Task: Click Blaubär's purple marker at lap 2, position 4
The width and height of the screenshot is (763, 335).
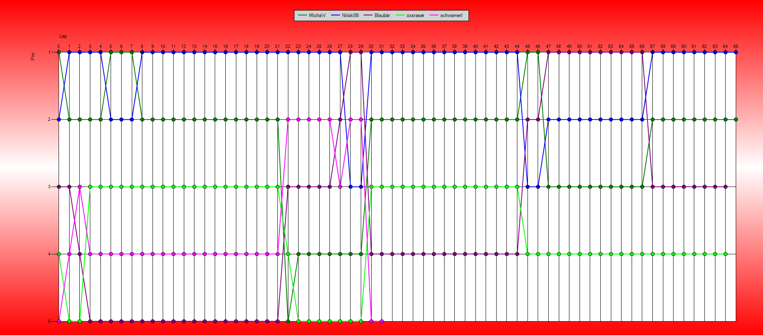Action: [80, 254]
